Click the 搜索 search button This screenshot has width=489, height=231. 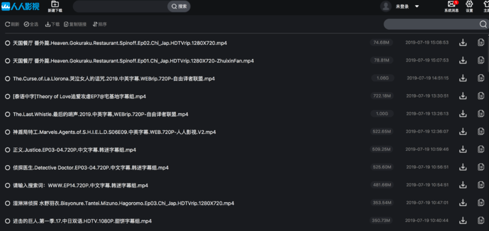click(179, 6)
